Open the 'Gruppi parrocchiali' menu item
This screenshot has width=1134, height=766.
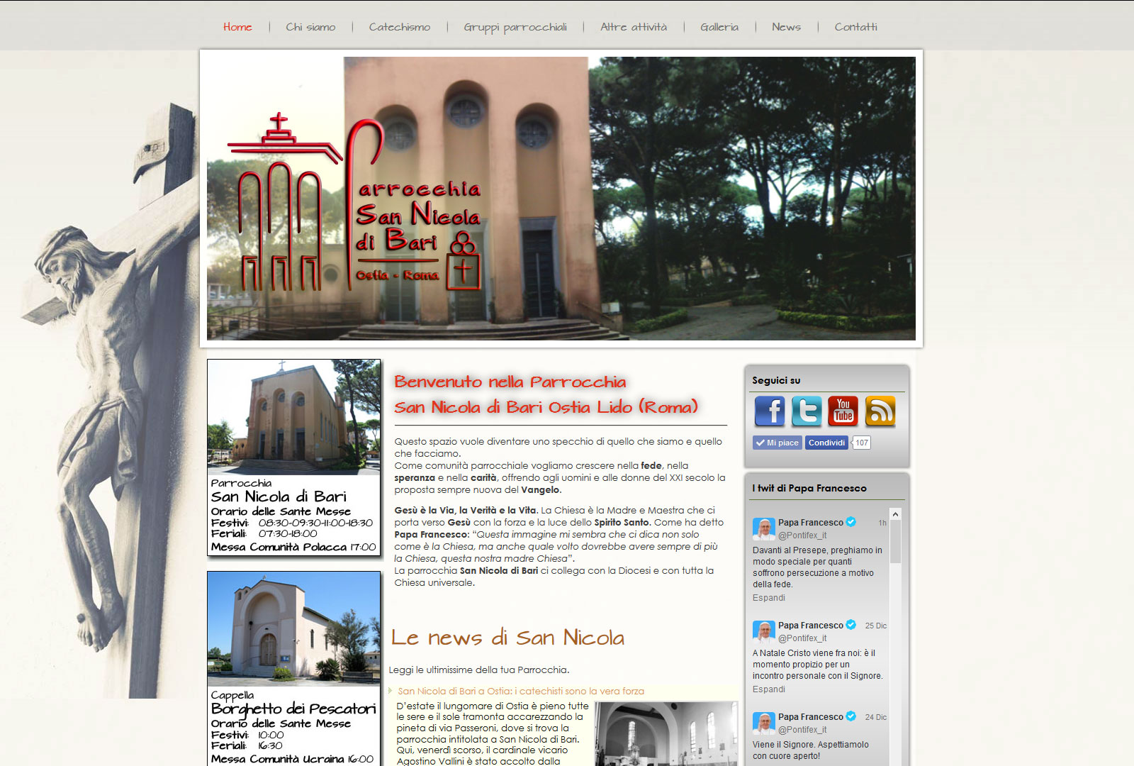point(515,27)
